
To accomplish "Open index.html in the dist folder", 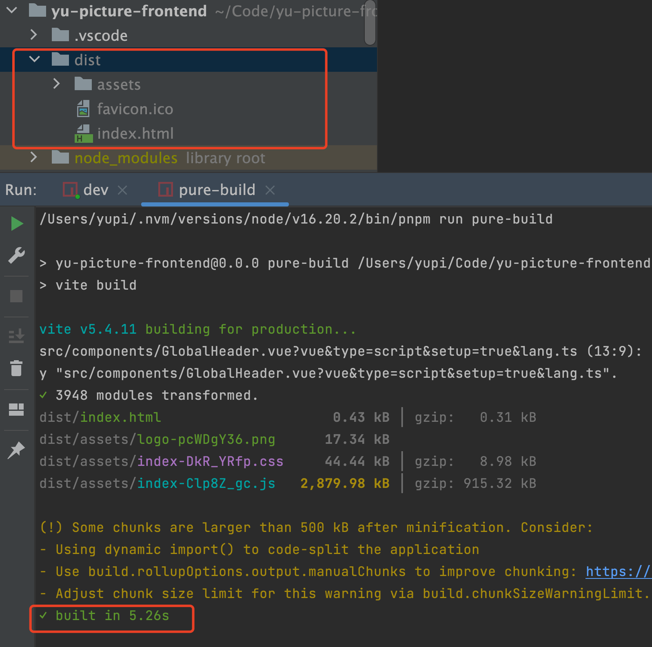I will click(135, 134).
